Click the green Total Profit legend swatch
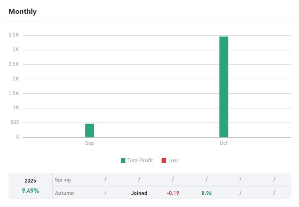 (123, 161)
